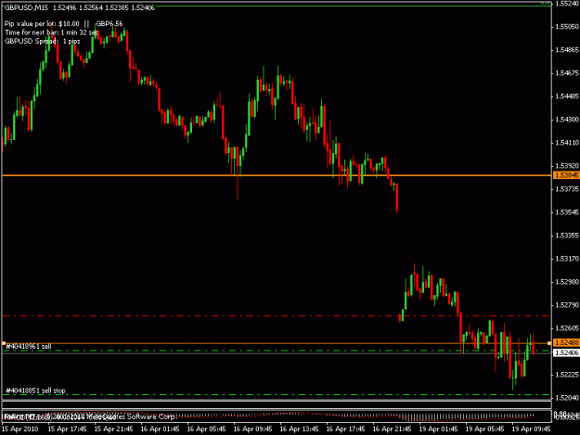
Task: Click the GBP6.56 value text
Action: pos(110,24)
